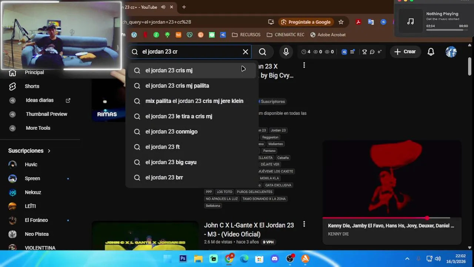Click the "NO APAGUES LA LUZ" tag chip

222,199
